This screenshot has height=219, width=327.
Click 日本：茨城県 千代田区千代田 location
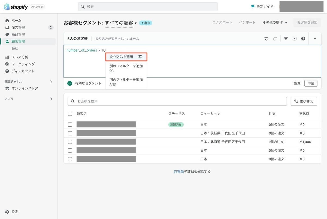[223, 133]
